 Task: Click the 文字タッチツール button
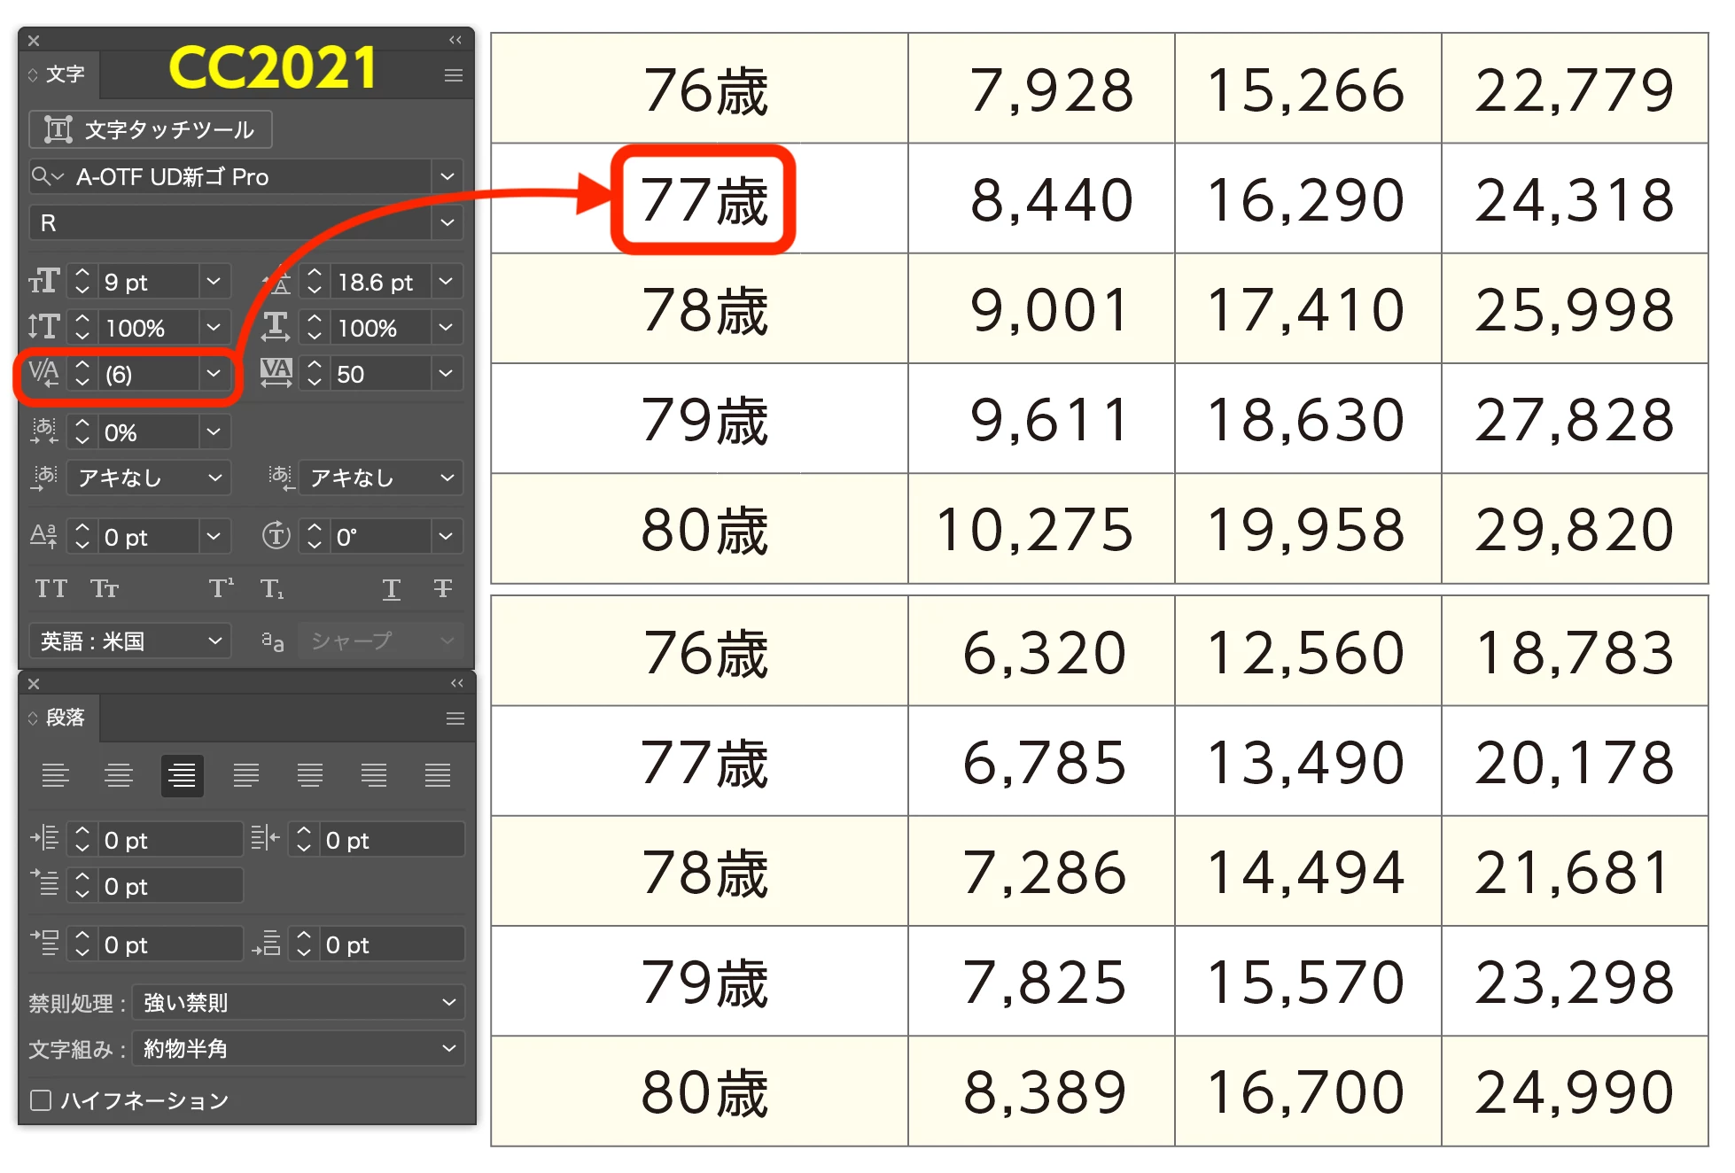151,130
